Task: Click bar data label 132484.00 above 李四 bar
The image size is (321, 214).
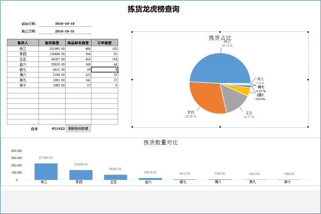Action: point(80,164)
